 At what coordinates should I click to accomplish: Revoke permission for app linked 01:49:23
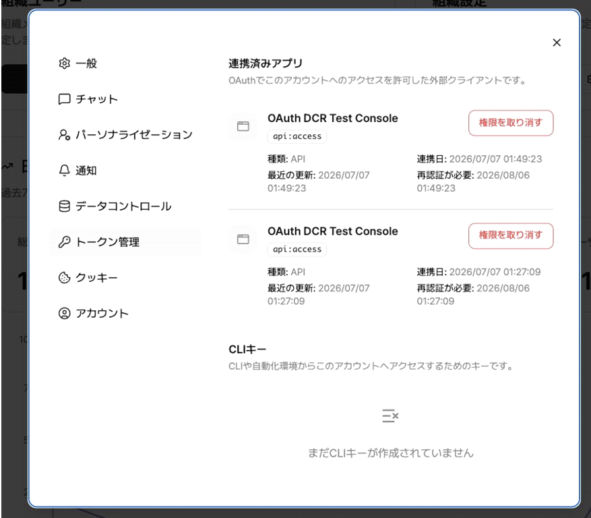coord(511,123)
